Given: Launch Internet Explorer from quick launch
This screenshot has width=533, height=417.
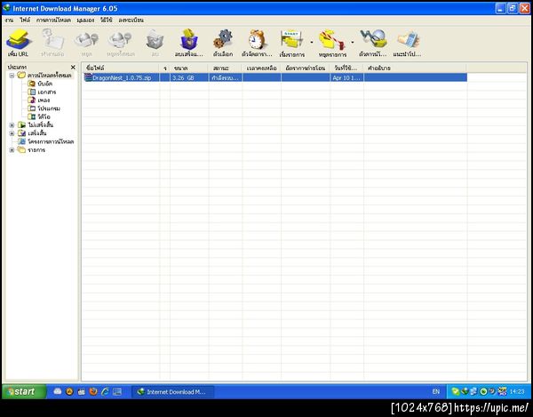Looking at the screenshot, I should (105, 391).
